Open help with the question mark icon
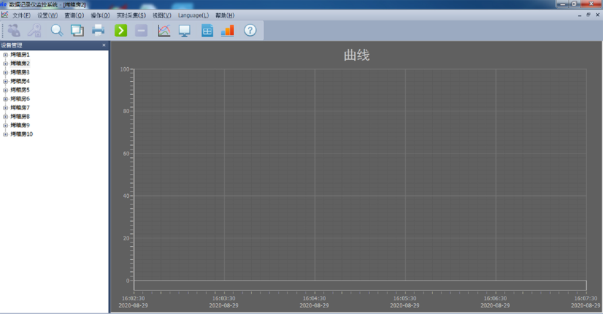The image size is (603, 314). click(250, 30)
